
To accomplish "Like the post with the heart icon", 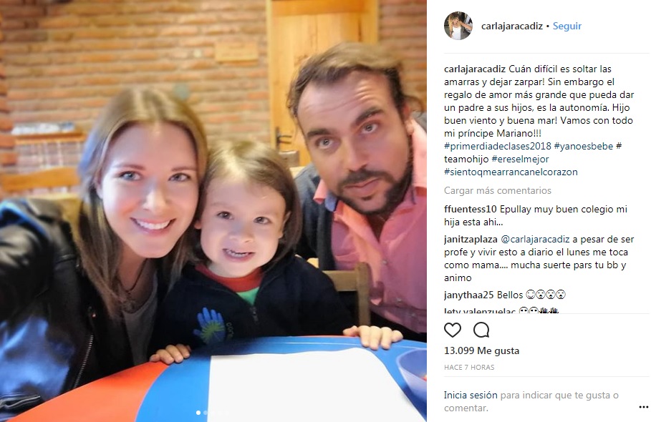I will click(x=453, y=330).
